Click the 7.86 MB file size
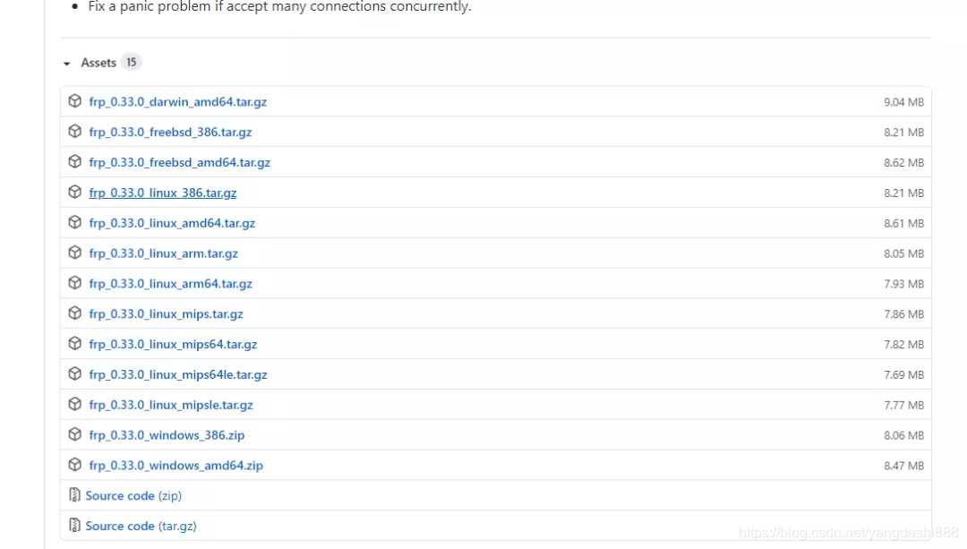 tap(903, 313)
